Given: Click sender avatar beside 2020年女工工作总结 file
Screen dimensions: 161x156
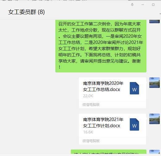Looking at the screenshot, I should tap(155, 83).
